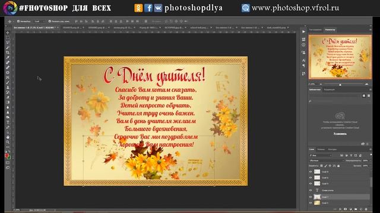Select the Eraser tool
Viewport: 380px width, 213px height.
(8, 97)
